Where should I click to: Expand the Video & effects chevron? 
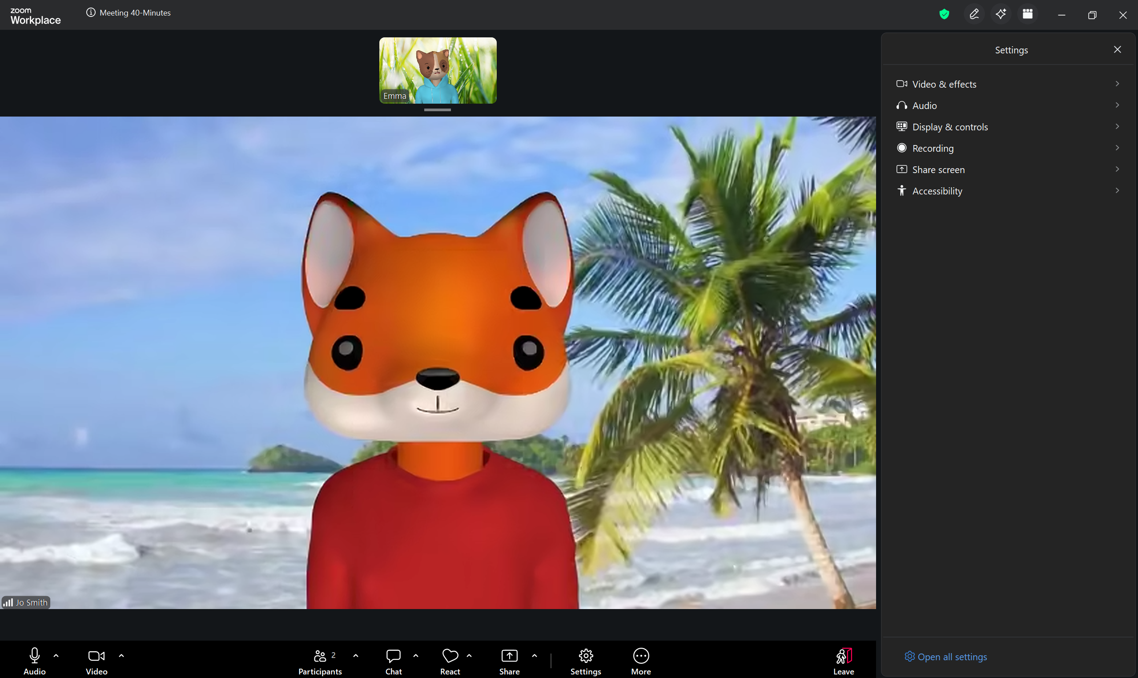(x=1117, y=84)
